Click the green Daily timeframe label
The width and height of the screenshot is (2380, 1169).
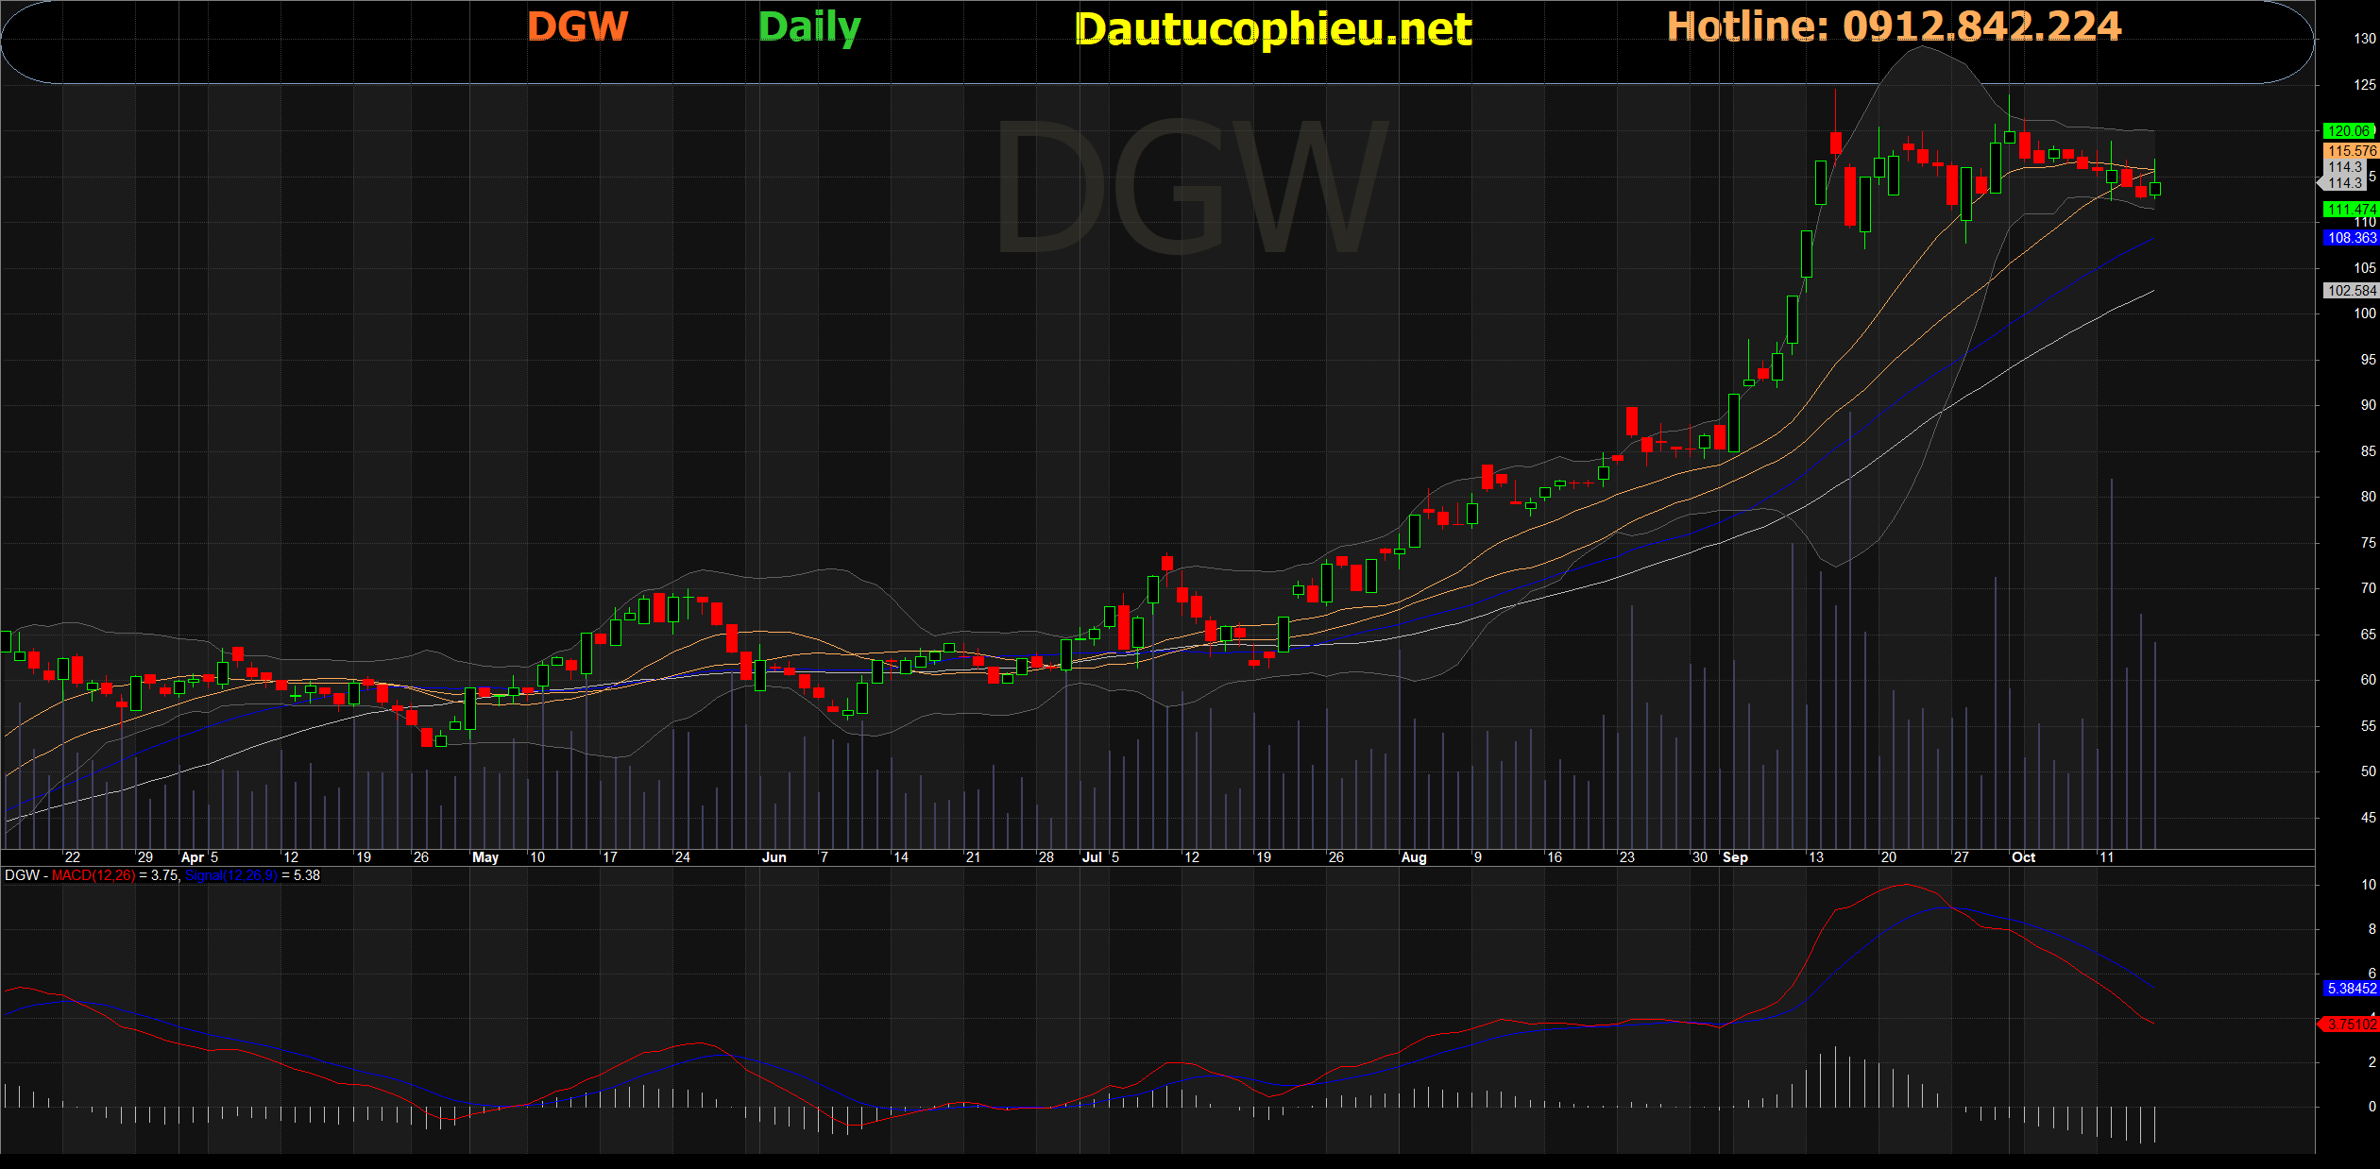tap(809, 27)
